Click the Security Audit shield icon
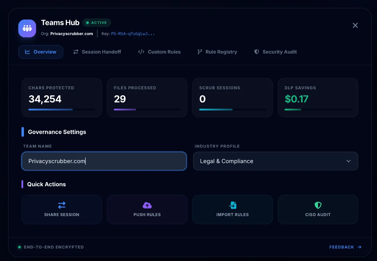This screenshot has height=261, width=377. 257,52
